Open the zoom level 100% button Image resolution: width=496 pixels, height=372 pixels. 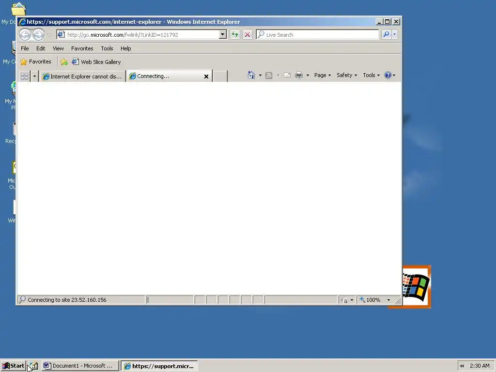pyautogui.click(x=370, y=299)
